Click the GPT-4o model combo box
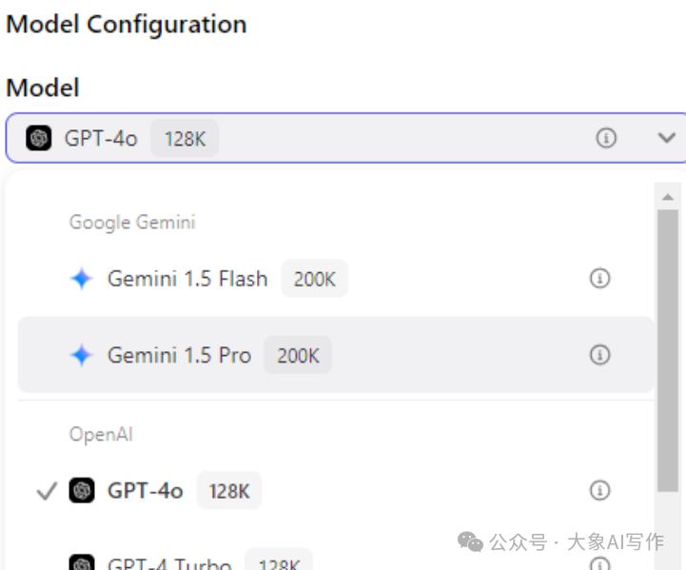686x570 pixels. (x=345, y=138)
